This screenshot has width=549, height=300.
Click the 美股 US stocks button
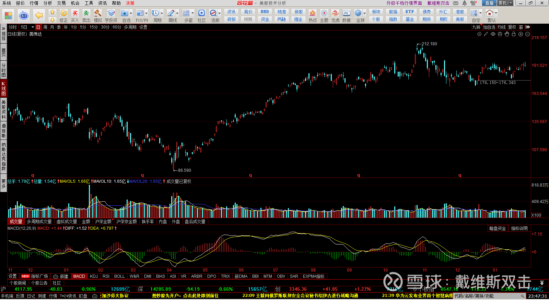click(460, 19)
